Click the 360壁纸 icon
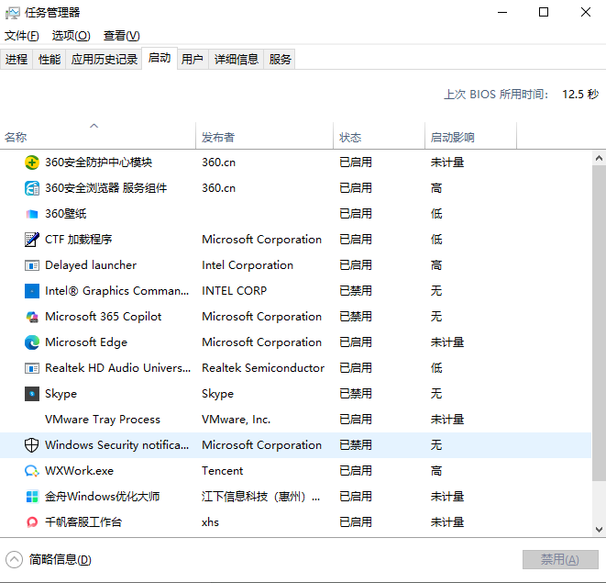This screenshot has width=606, height=583. click(x=32, y=214)
